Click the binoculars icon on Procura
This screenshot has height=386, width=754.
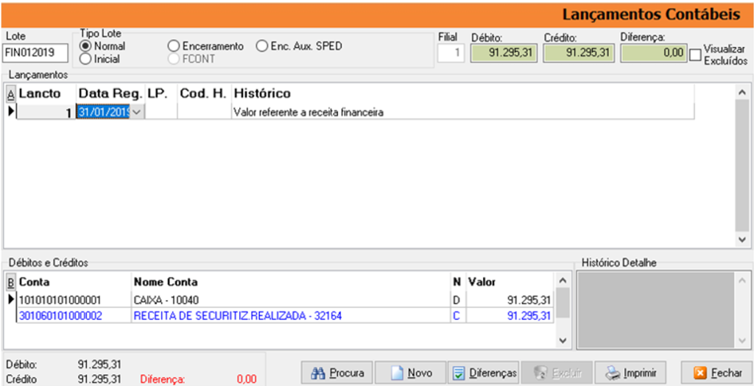pos(318,373)
